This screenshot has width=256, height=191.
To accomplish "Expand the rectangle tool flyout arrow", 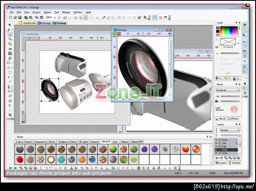I will click(12, 63).
